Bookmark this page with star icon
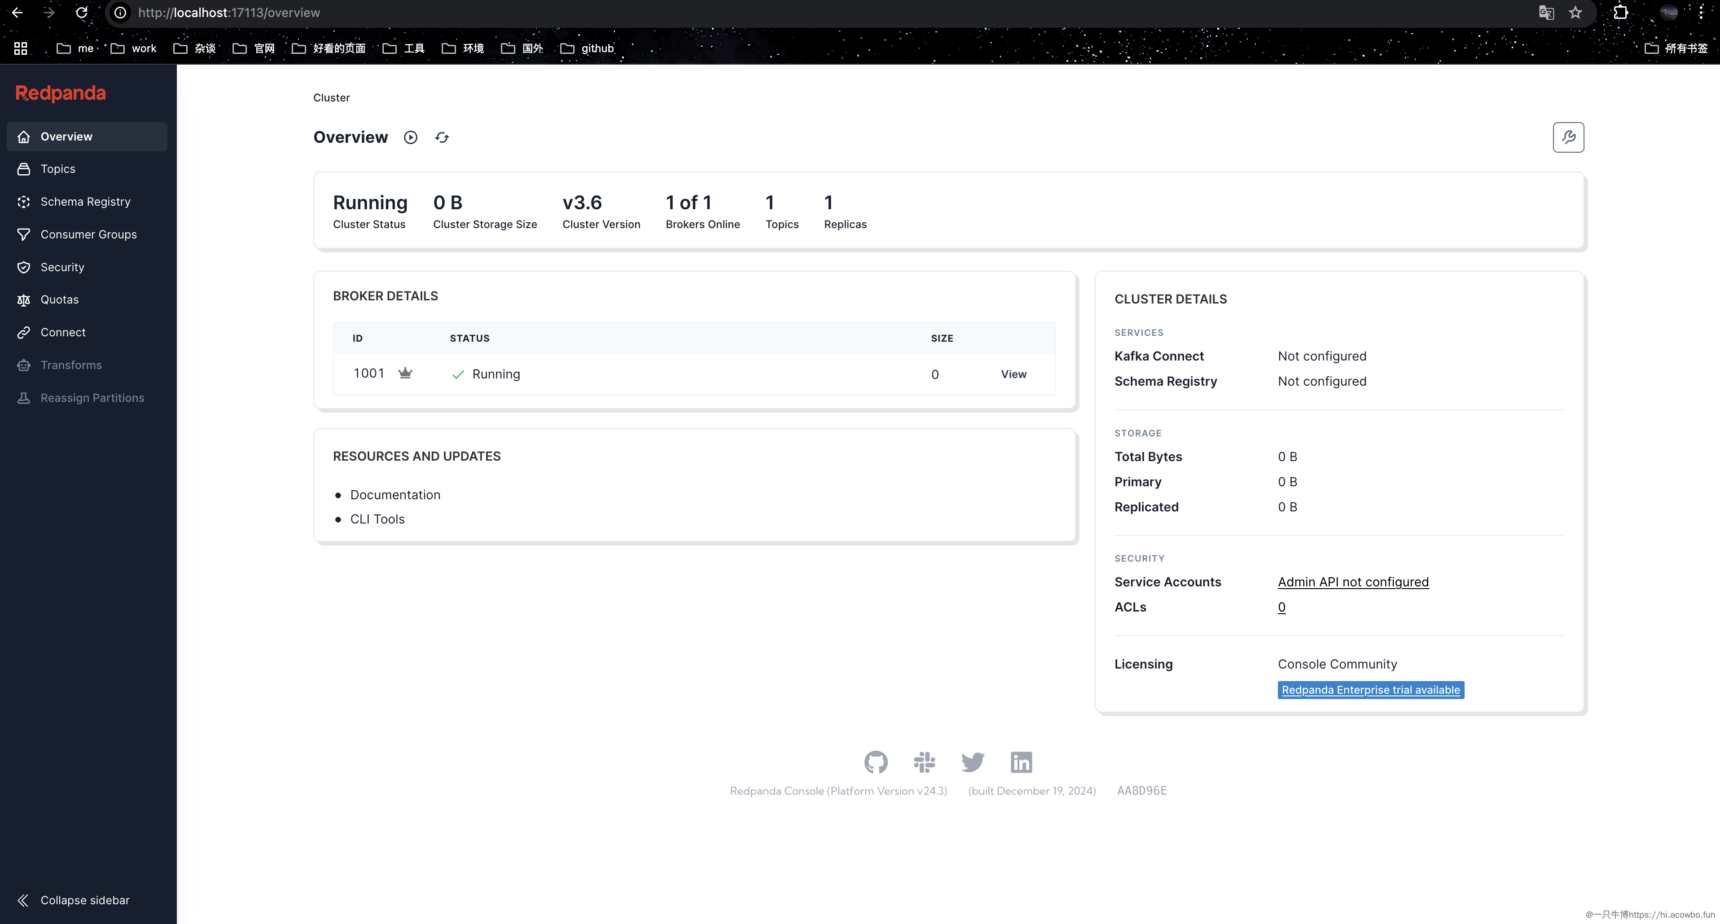The image size is (1720, 924). click(x=1575, y=13)
